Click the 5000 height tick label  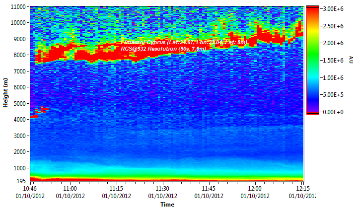[x=19, y=104]
